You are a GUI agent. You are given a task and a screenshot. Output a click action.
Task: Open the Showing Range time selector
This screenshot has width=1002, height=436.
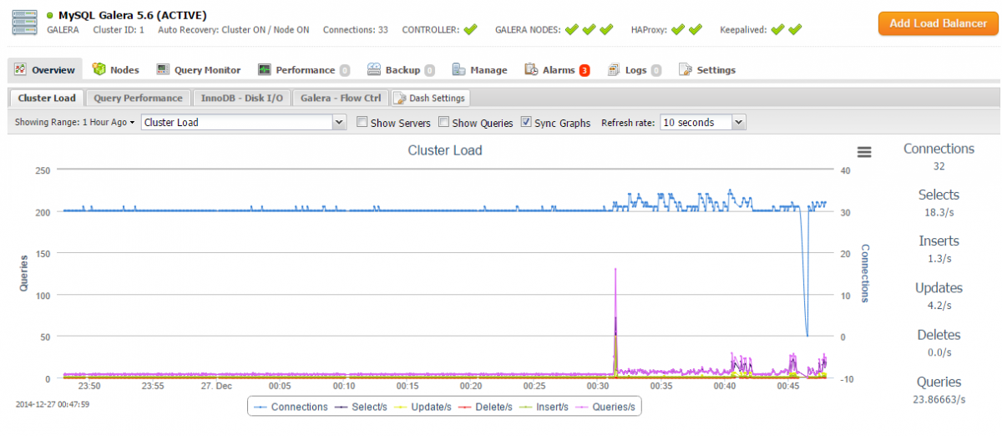(74, 122)
